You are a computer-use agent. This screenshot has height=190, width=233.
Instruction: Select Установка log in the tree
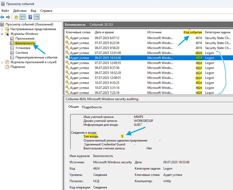click(23, 48)
